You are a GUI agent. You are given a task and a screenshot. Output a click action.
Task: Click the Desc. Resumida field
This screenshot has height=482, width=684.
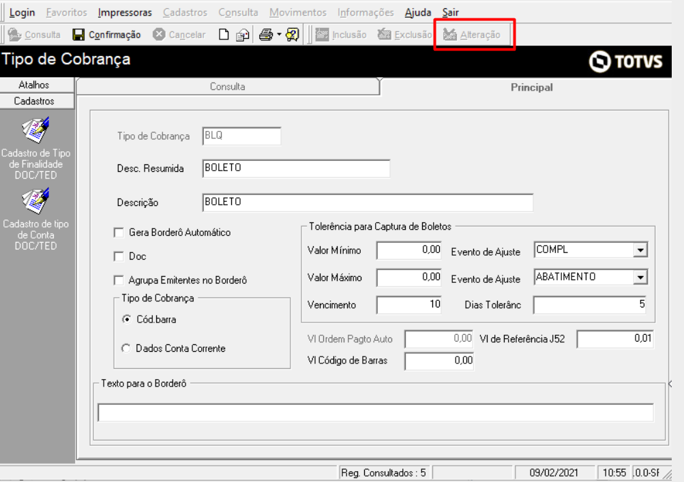click(296, 168)
